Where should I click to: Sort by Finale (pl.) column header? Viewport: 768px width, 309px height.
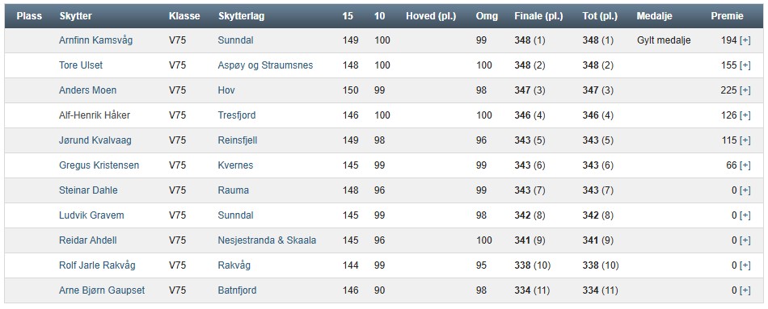pos(538,16)
